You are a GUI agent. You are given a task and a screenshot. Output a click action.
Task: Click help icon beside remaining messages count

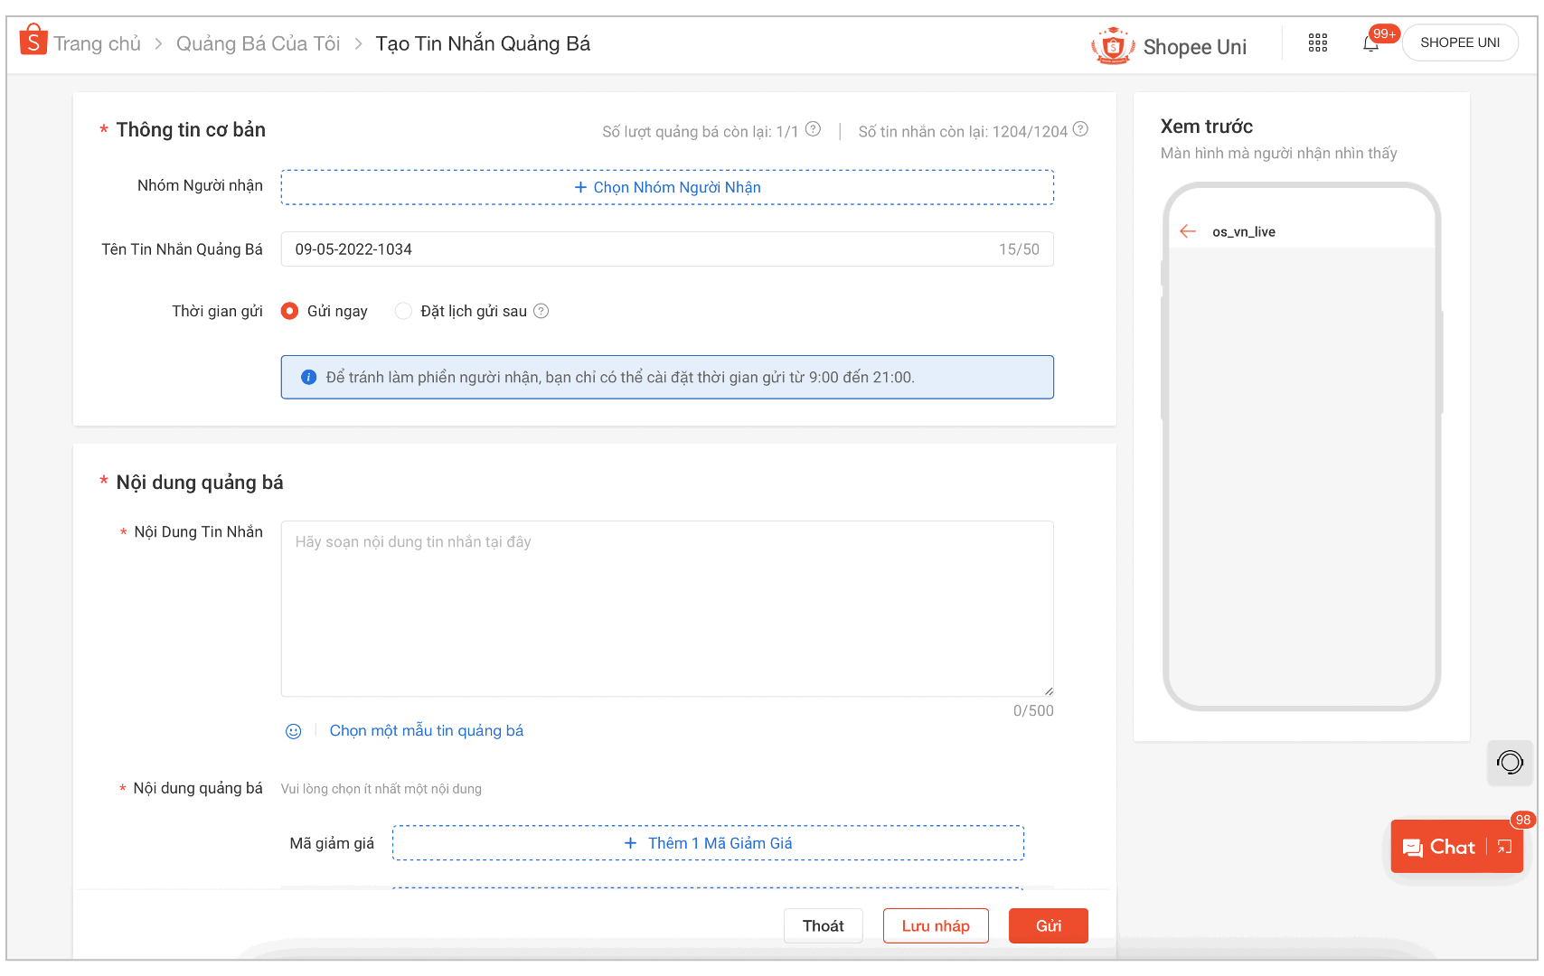click(1080, 129)
